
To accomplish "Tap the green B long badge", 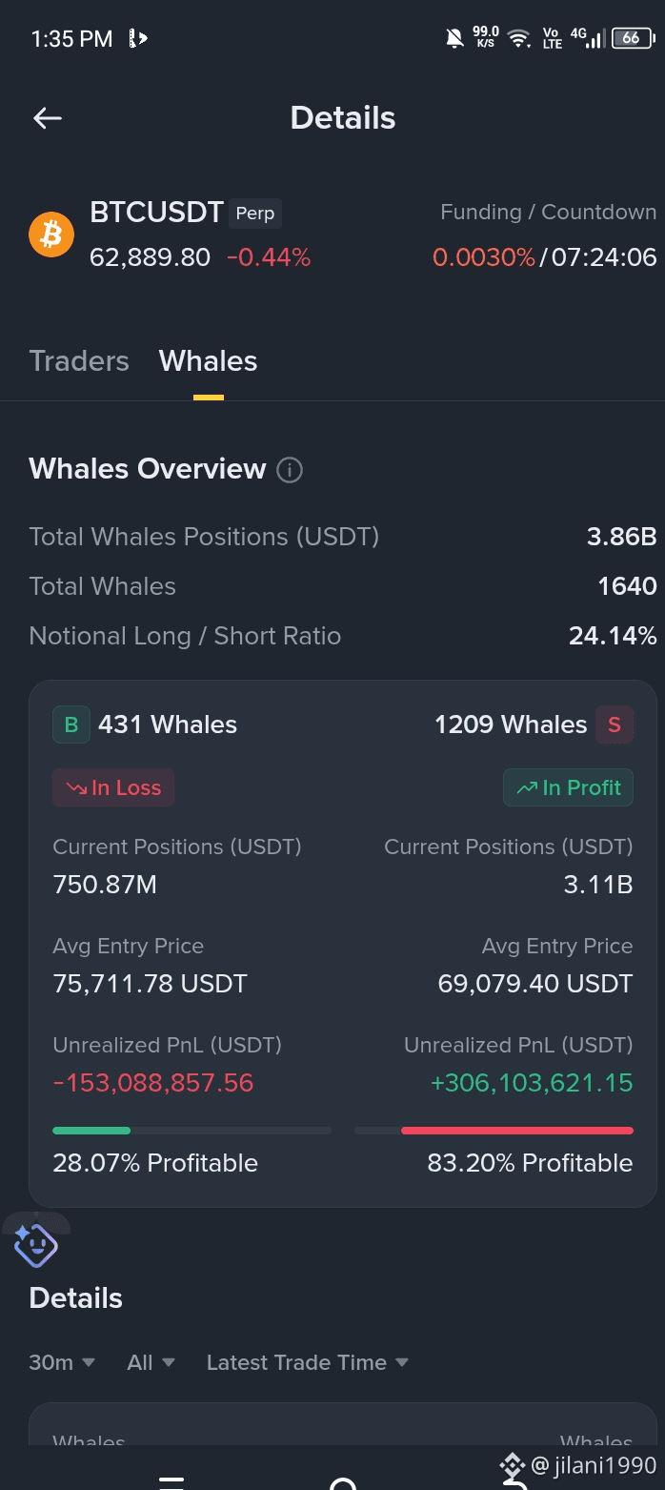I will [x=71, y=725].
